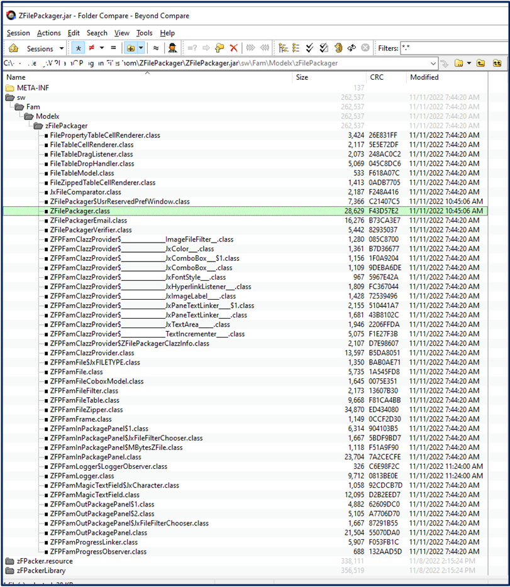Click the Refresh toolbar icon
Screen dimensions: 510x587
click(x=352, y=48)
